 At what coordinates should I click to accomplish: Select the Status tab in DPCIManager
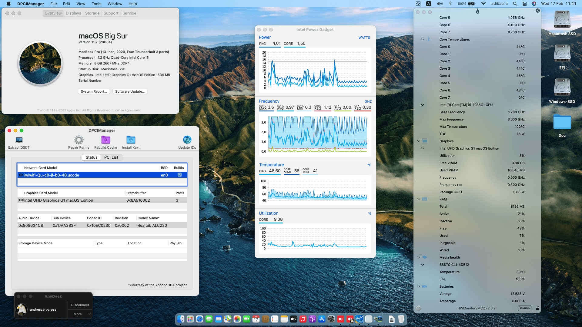[92, 157]
